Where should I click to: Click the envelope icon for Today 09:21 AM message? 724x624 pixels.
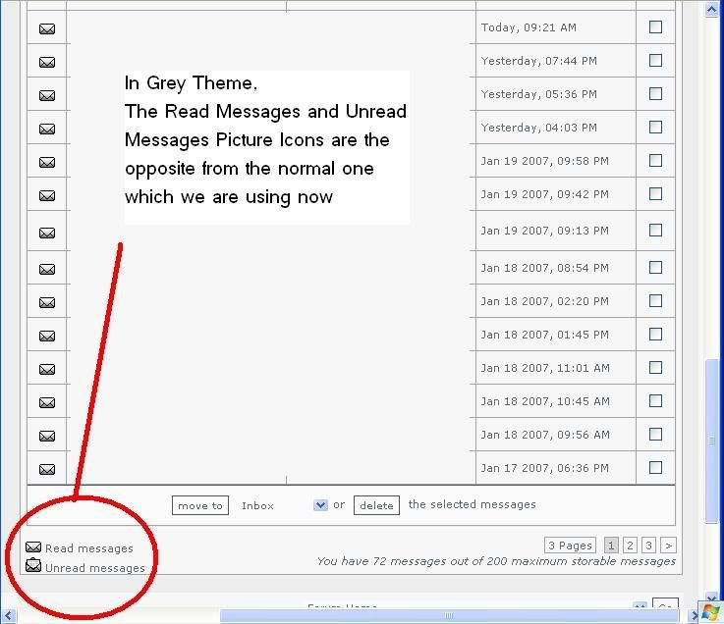[46, 29]
